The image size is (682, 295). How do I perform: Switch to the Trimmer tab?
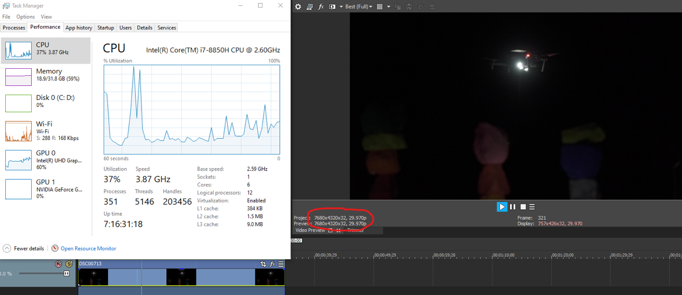[x=355, y=230]
